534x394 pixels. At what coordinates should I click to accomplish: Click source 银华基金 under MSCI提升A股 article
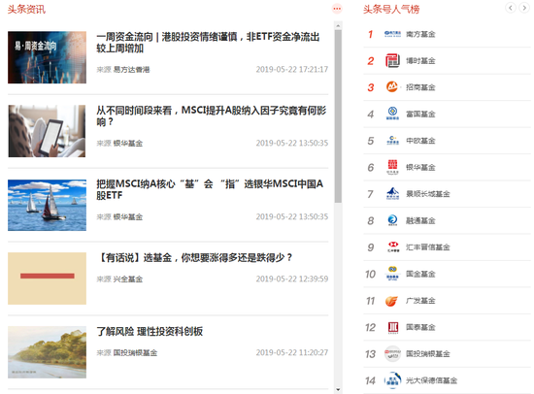coord(128,143)
